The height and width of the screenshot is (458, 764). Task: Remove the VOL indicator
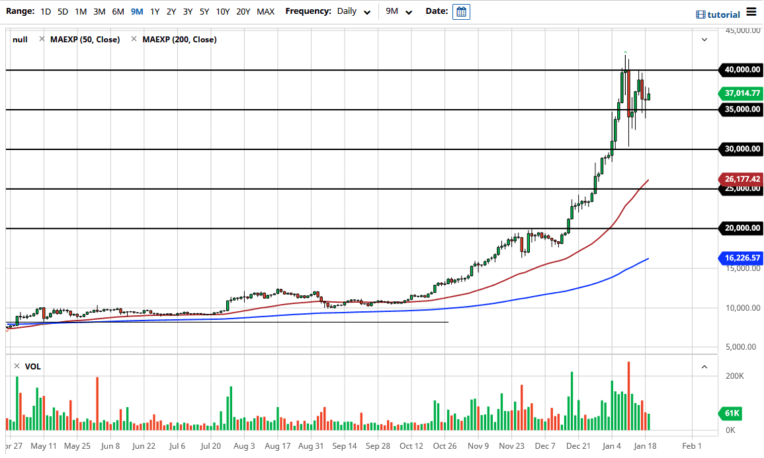[17, 366]
